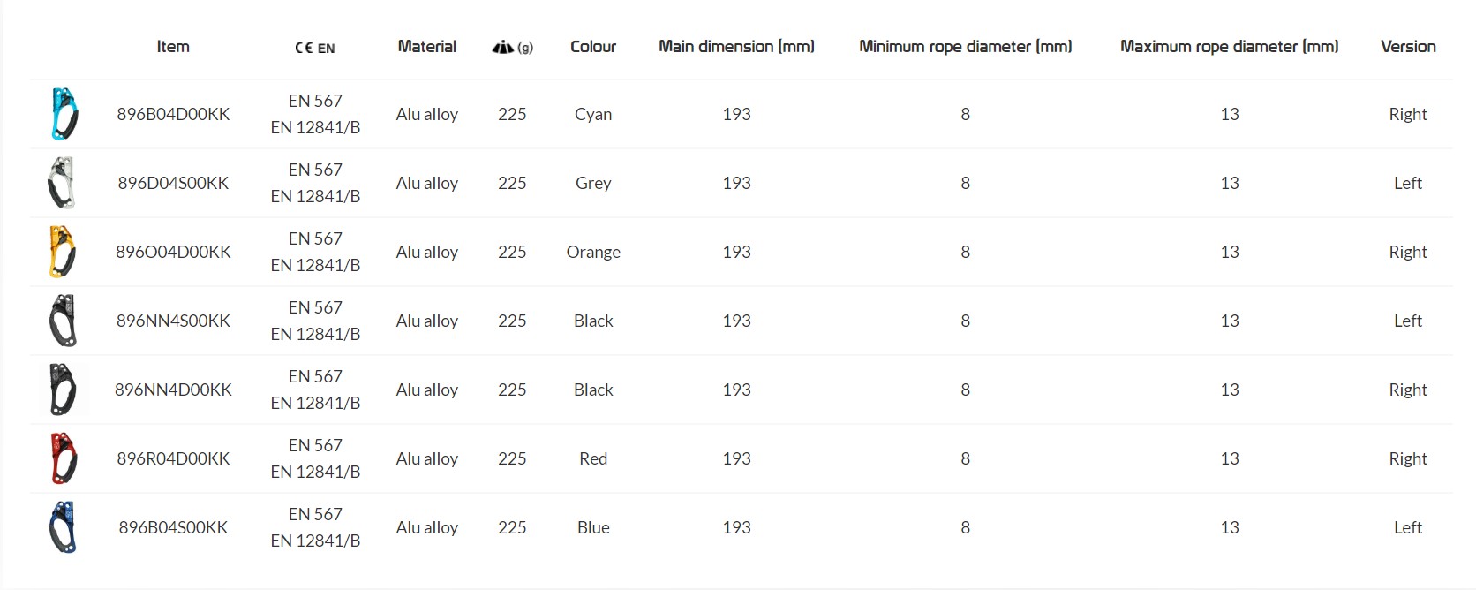This screenshot has width=1476, height=590.
Task: Click the Main dimension column header
Action: click(736, 47)
